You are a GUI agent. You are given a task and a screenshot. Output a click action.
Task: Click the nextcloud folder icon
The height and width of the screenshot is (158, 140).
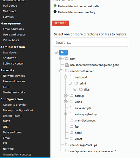click(71, 77)
